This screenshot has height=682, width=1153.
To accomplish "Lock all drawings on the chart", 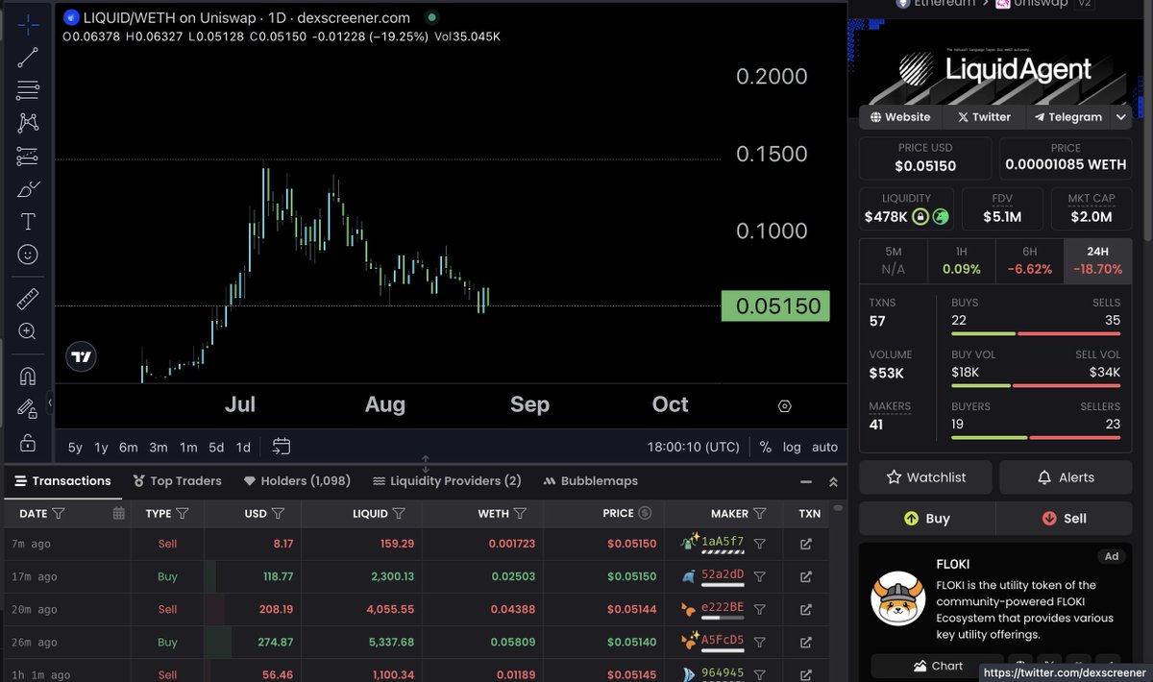I will pos(27,408).
